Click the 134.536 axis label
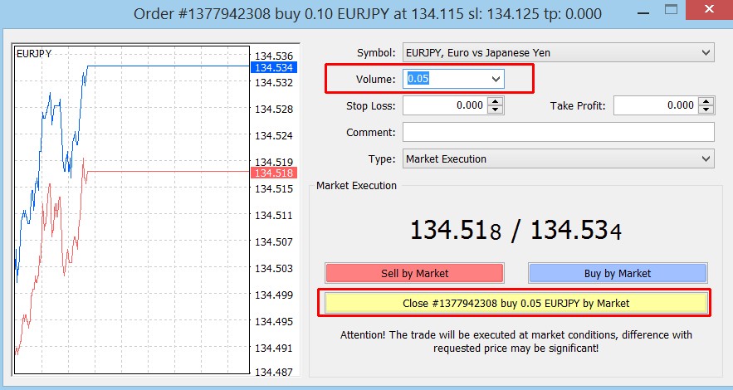The image size is (733, 390). [x=274, y=56]
